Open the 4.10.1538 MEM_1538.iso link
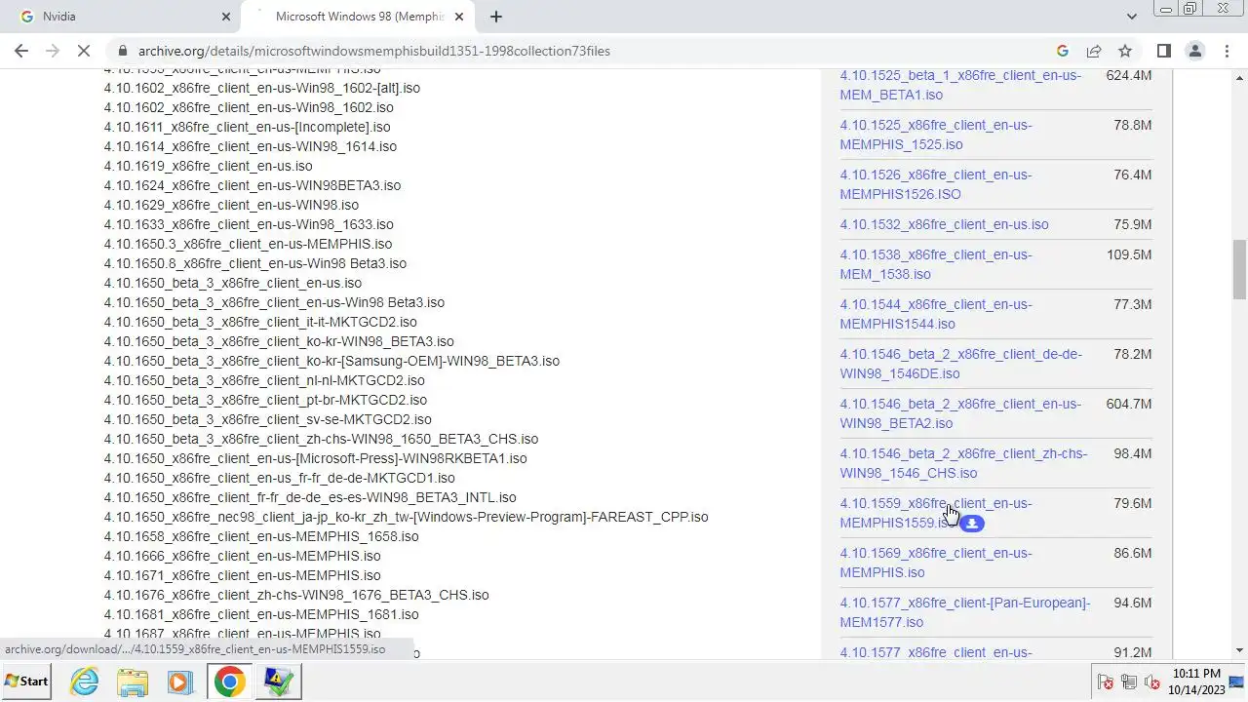Image resolution: width=1248 pixels, height=702 pixels. pos(936,264)
